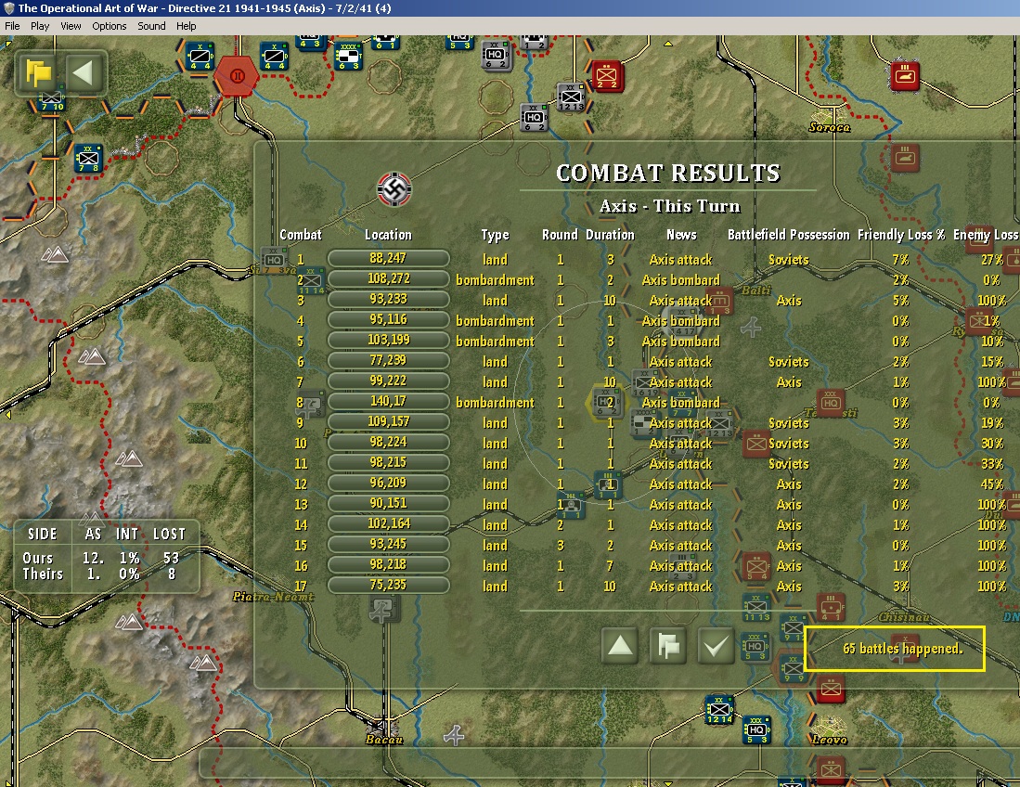The image size is (1020, 787).
Task: Select the red Soviet armor unit top right
Action: point(905,76)
